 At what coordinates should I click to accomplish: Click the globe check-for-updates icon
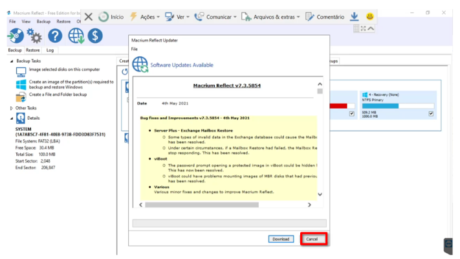click(76, 36)
